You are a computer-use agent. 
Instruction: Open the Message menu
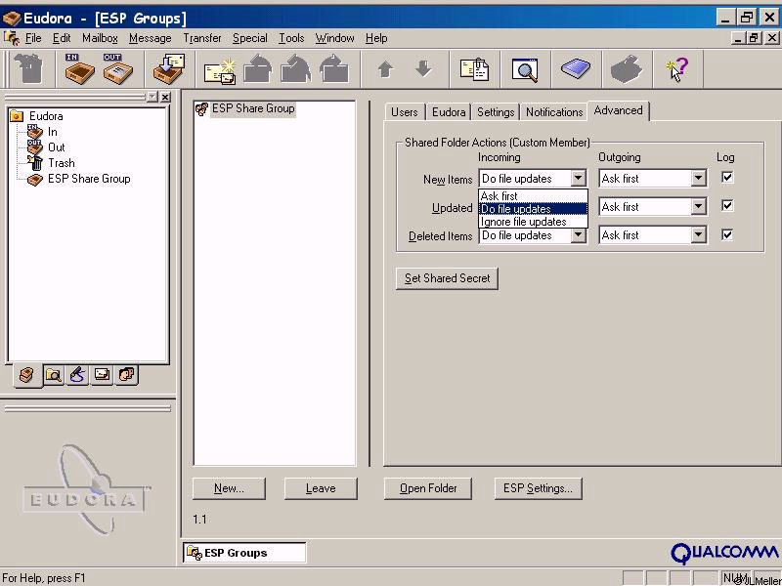tap(151, 38)
